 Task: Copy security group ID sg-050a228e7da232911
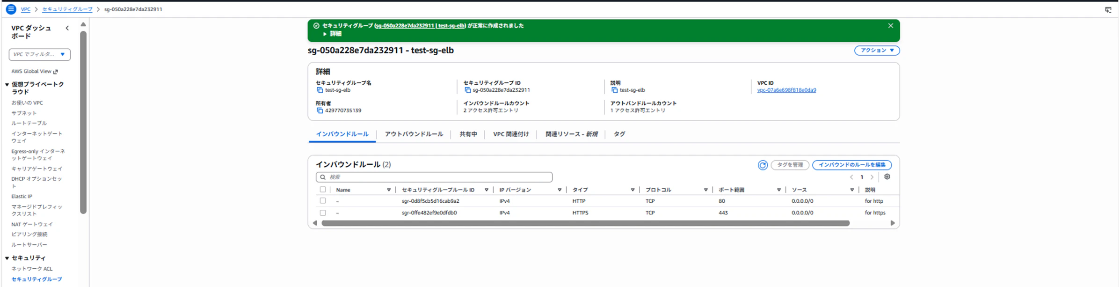(x=467, y=90)
